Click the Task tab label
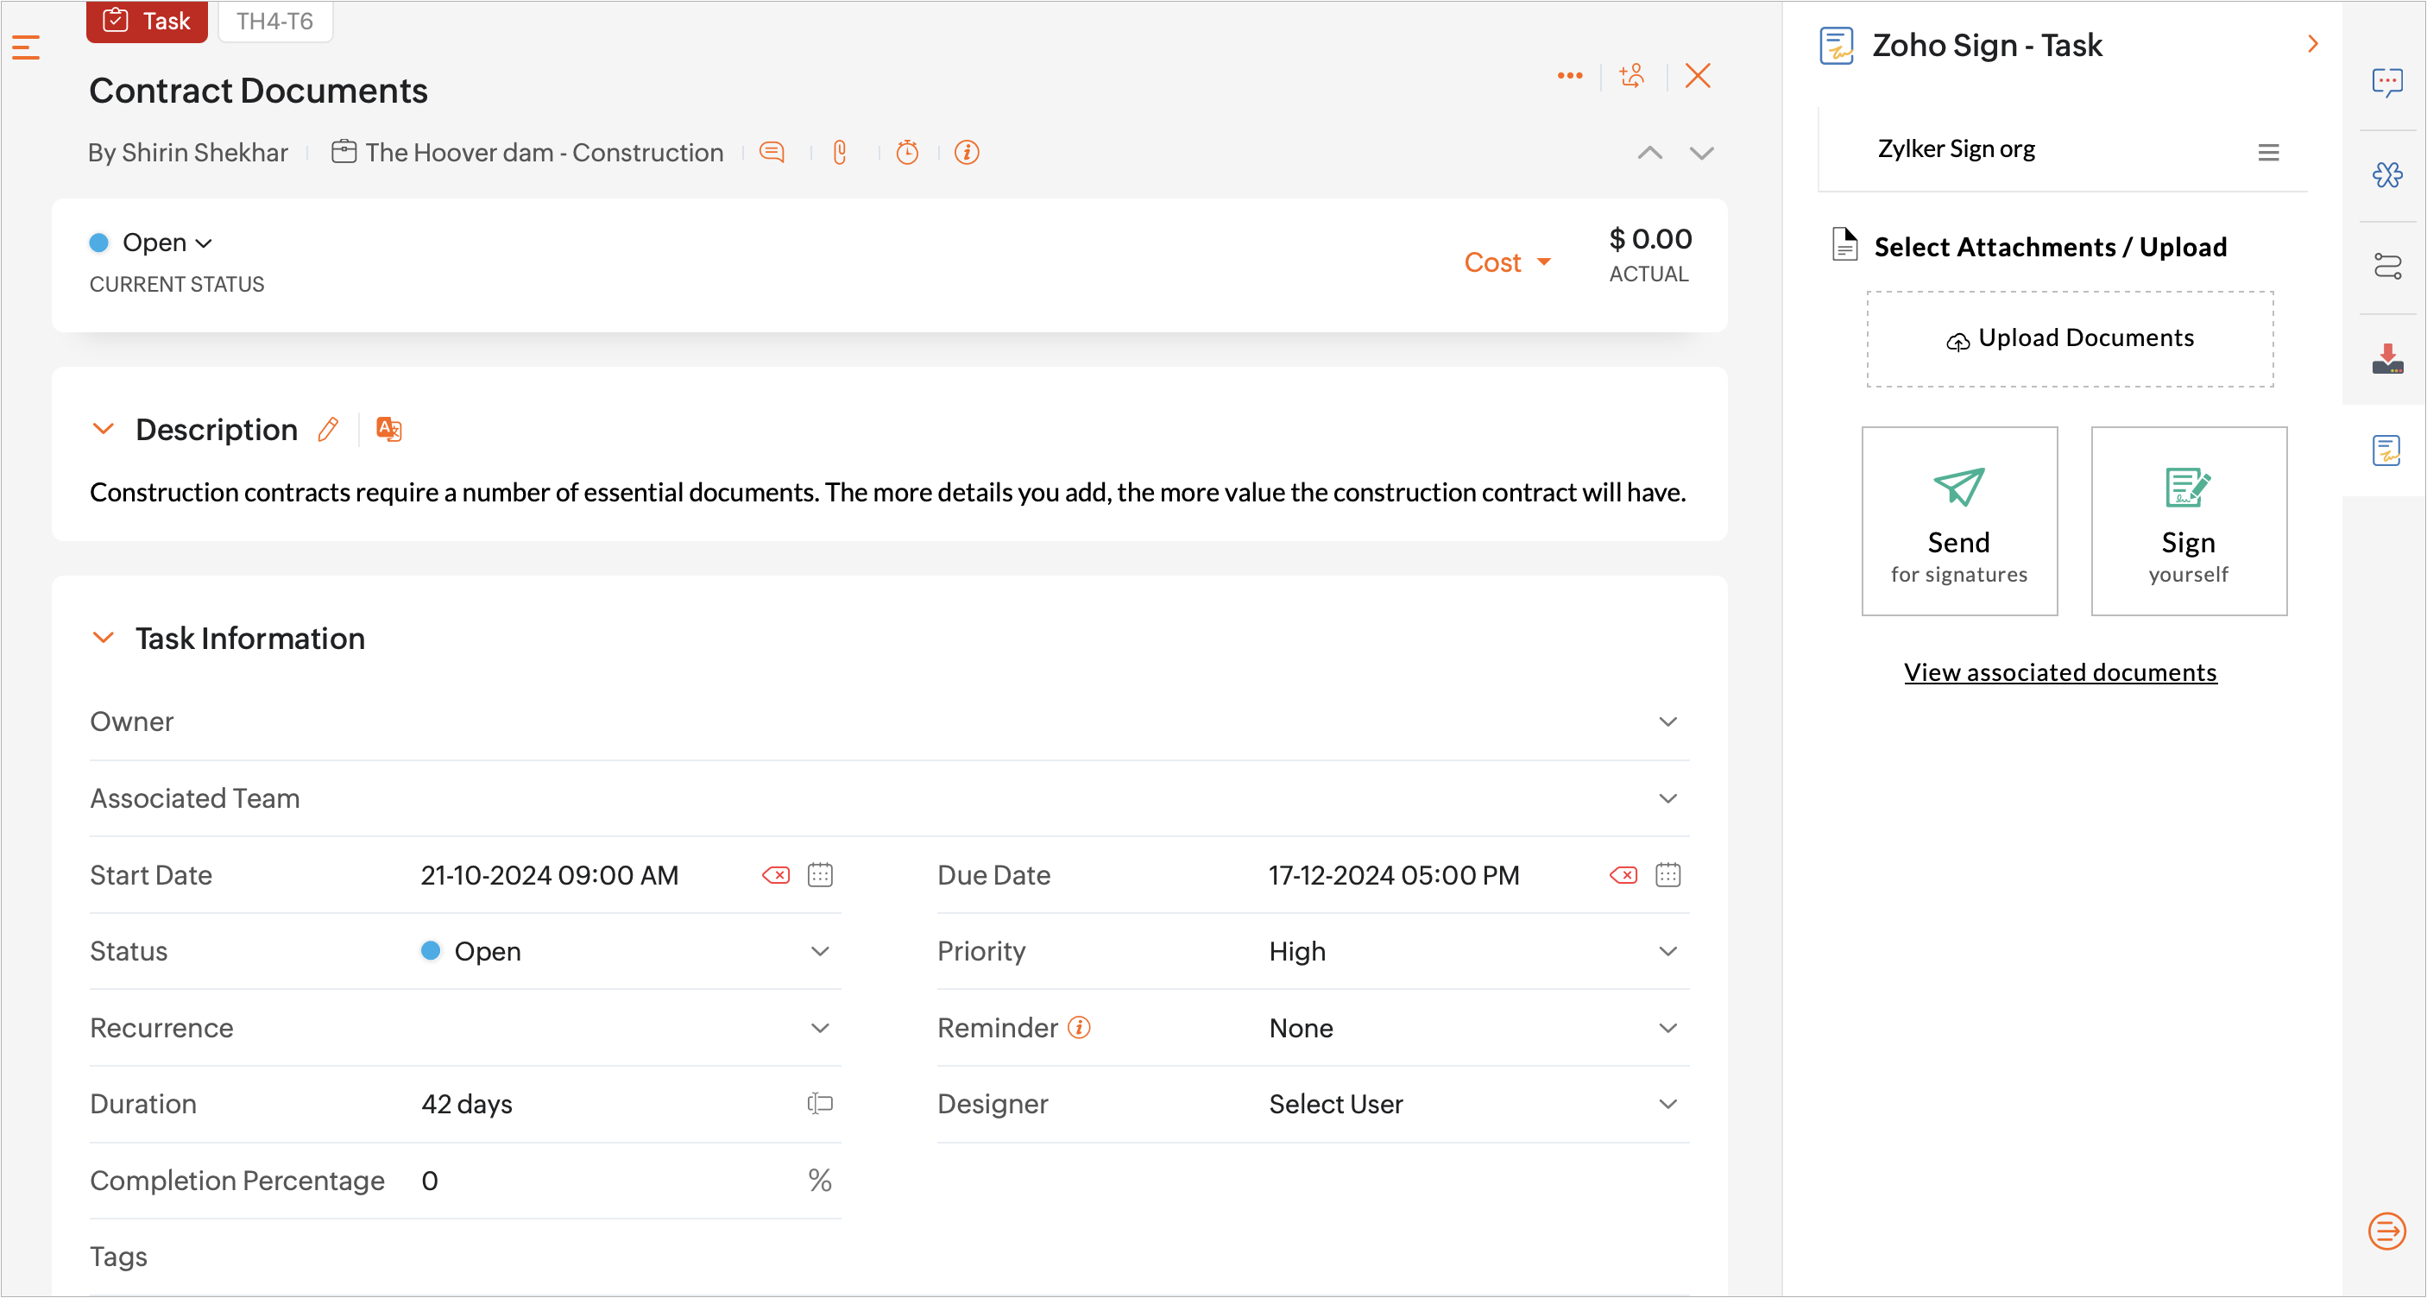 [x=147, y=21]
